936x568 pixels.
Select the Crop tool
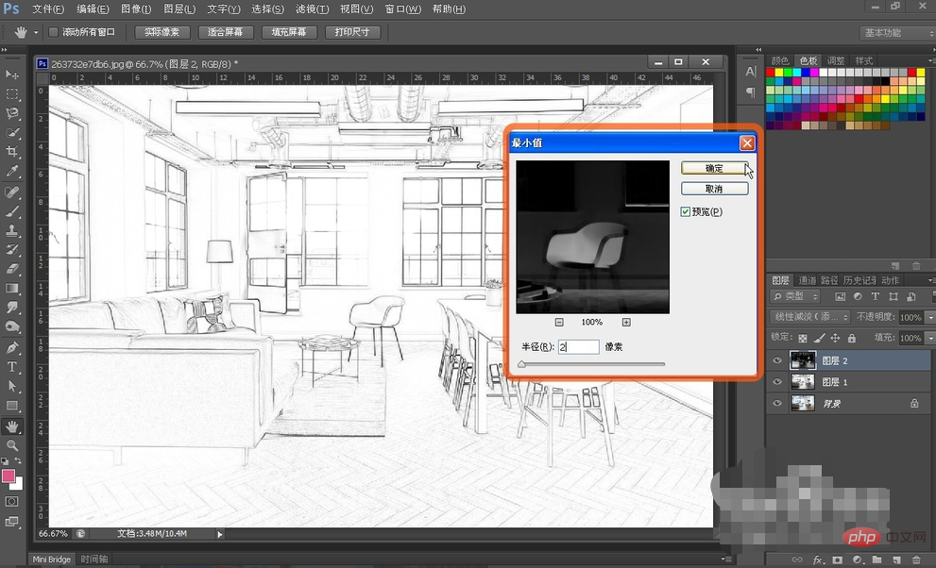click(x=12, y=151)
